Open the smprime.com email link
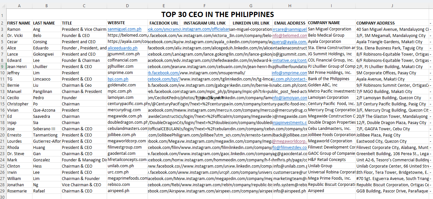Screen dimensions: 433x199 coord(290,73)
